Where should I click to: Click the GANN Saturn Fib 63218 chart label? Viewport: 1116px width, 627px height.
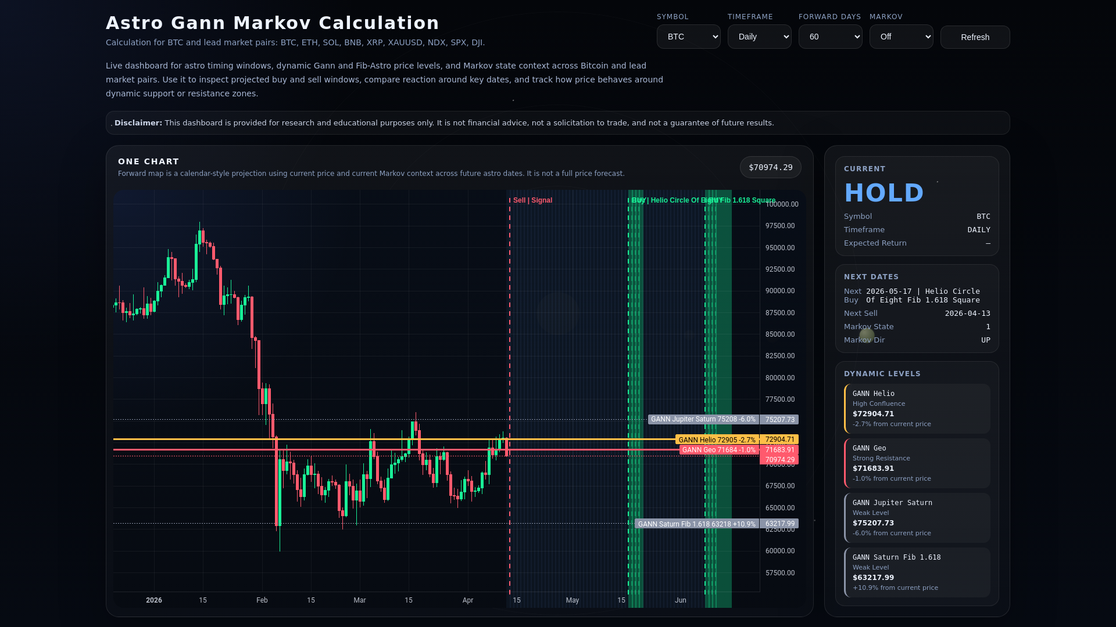696,524
